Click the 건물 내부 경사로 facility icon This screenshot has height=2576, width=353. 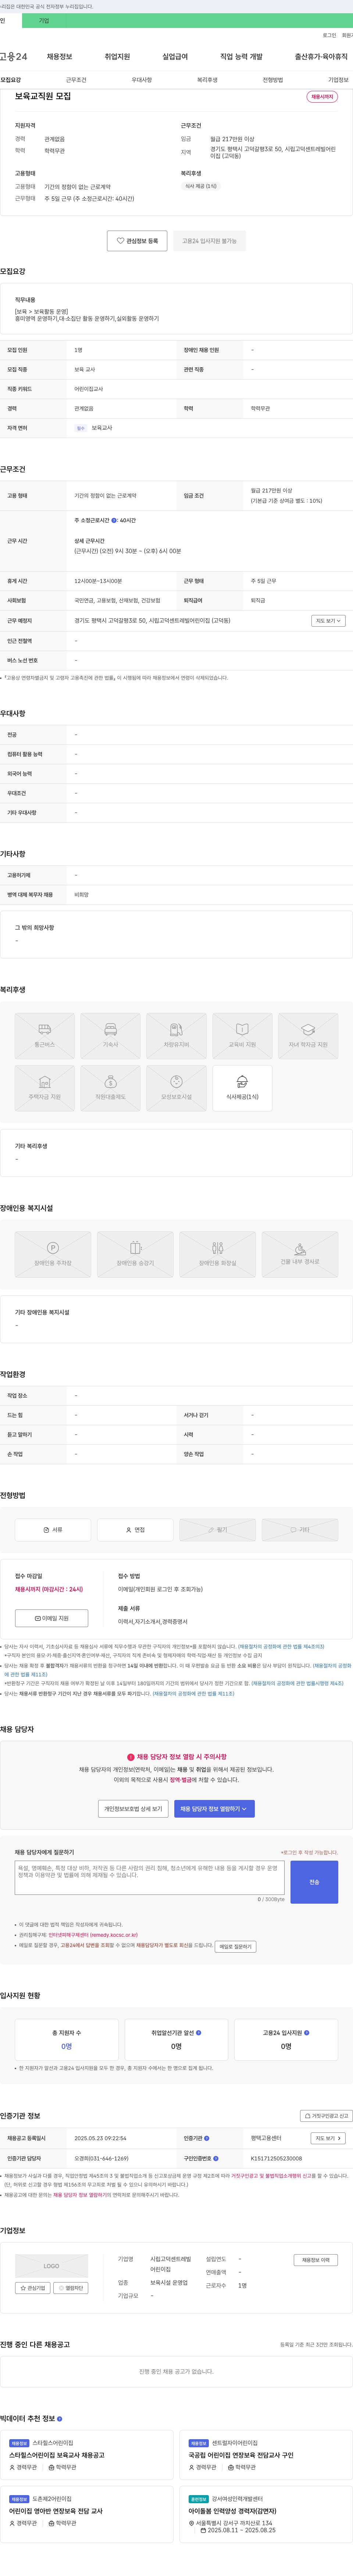300,1254
